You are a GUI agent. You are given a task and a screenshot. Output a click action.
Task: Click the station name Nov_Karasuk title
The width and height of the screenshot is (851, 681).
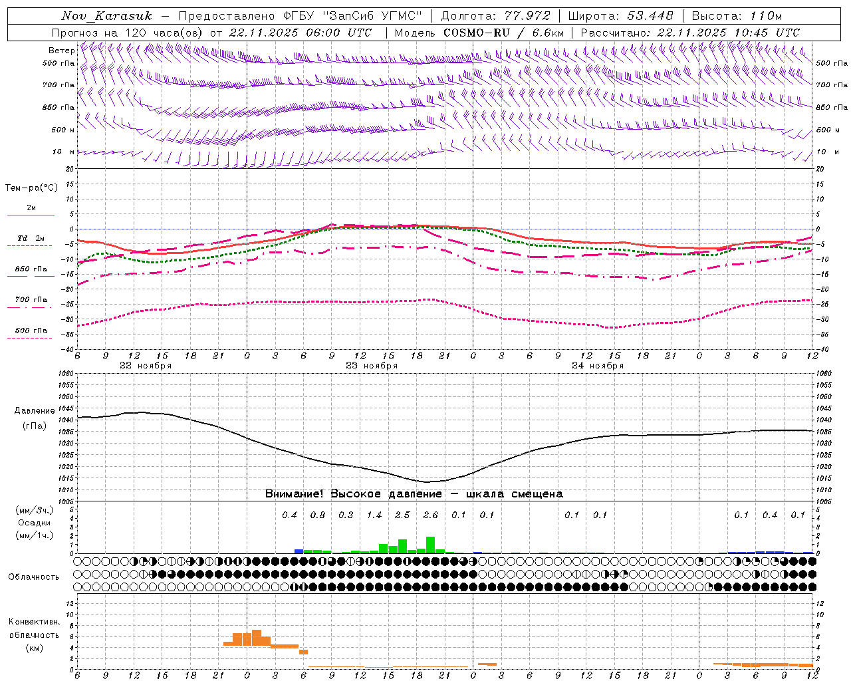tap(106, 16)
